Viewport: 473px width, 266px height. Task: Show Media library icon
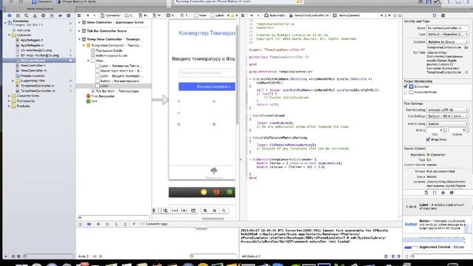coord(452,193)
